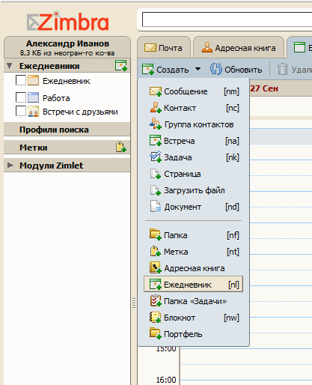Switch to the Почта tab
Image resolution: width=312 pixels, height=385 pixels.
pos(164,47)
